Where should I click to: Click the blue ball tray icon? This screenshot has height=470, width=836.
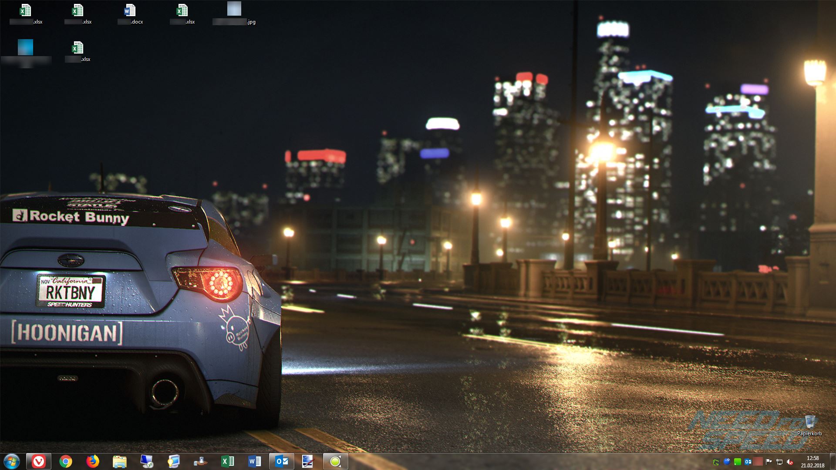727,462
